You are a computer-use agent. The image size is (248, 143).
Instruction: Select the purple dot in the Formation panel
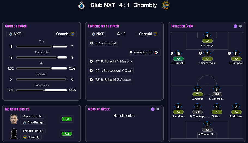pyautogui.click(x=235, y=26)
